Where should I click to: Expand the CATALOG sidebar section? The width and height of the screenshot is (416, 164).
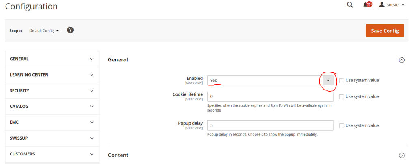[x=52, y=107]
